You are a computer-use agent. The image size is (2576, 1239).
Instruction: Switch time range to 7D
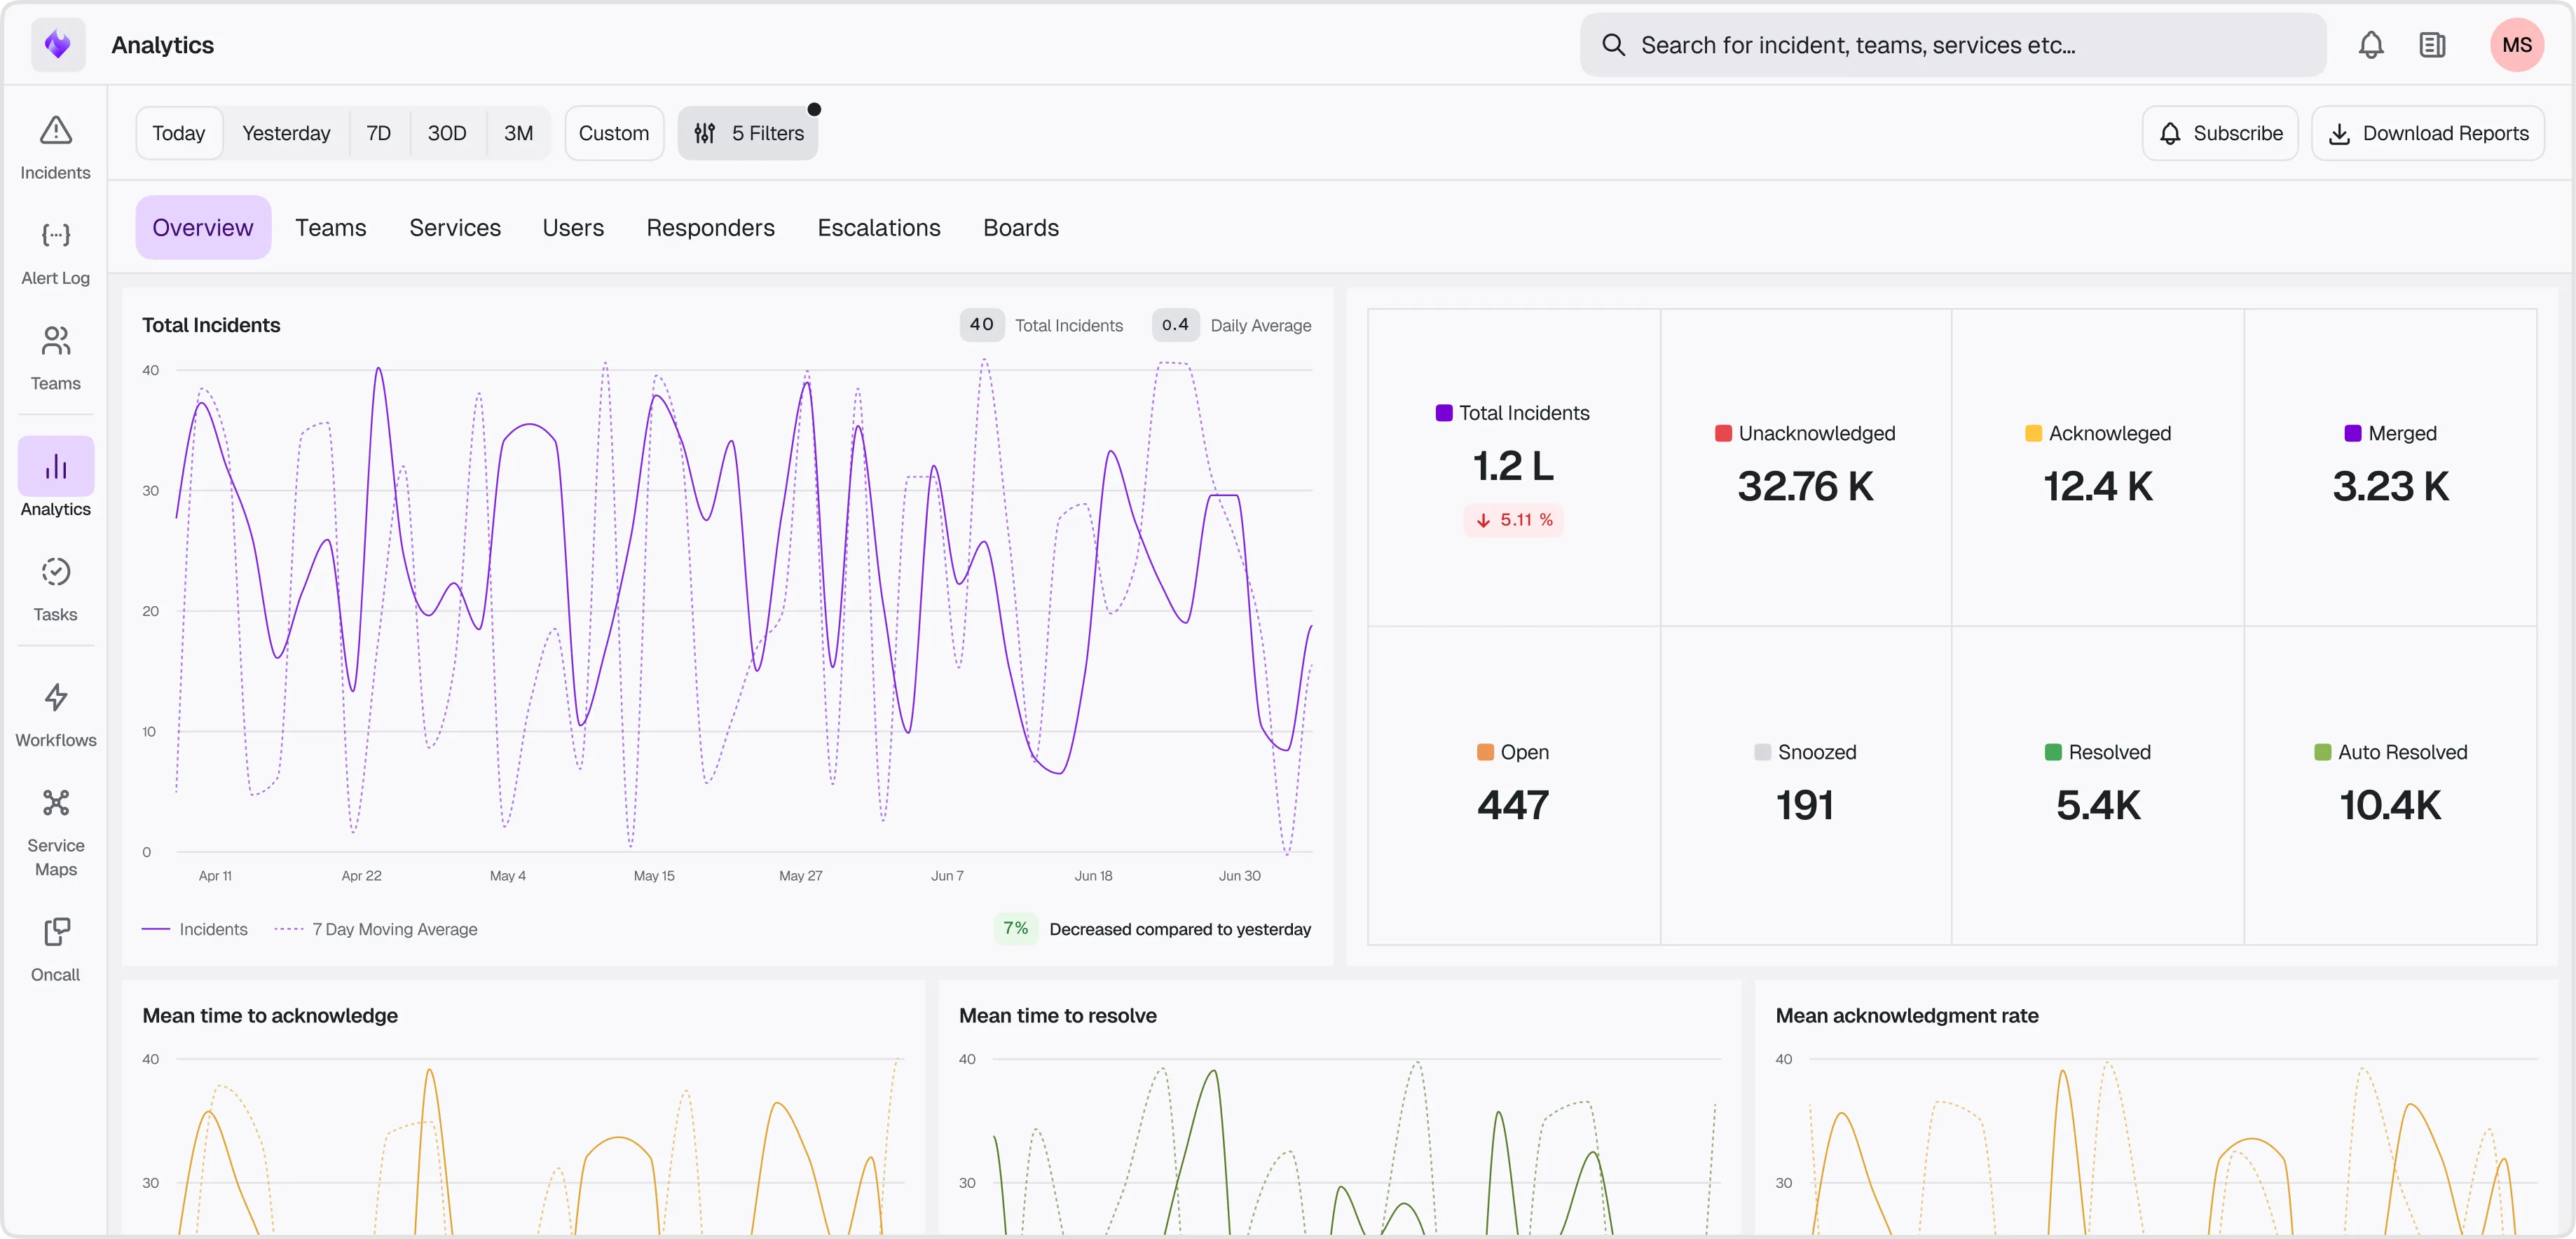(x=378, y=133)
